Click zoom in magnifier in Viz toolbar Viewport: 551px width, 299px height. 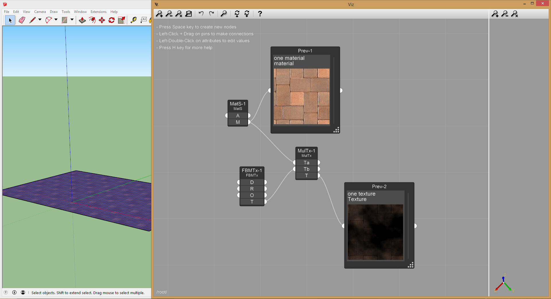point(159,14)
